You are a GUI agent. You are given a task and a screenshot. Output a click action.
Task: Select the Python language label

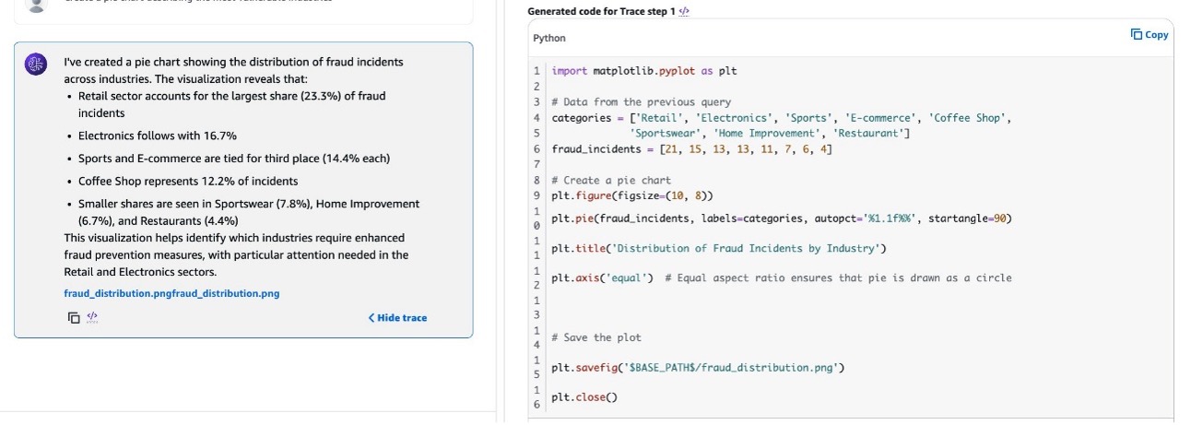pos(549,39)
